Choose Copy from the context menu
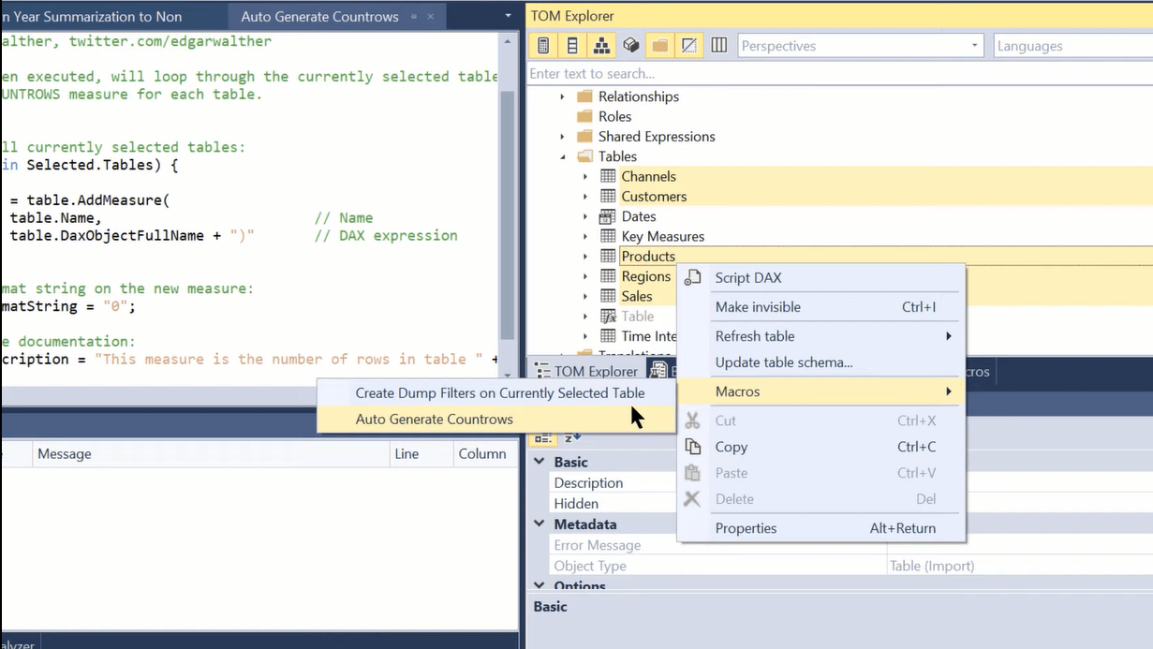This screenshot has height=649, width=1153. coord(820,447)
